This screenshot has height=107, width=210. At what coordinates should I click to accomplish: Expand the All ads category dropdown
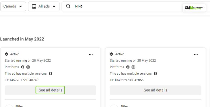(x=44, y=6)
